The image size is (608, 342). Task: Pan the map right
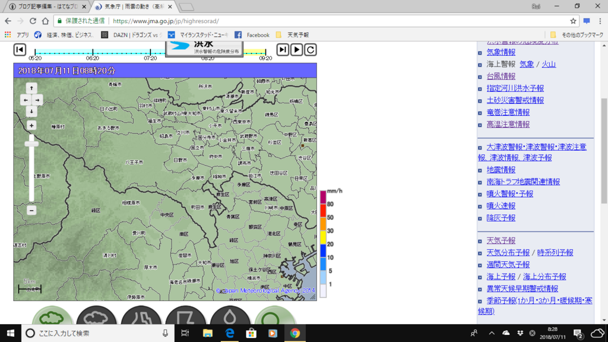coord(37,100)
